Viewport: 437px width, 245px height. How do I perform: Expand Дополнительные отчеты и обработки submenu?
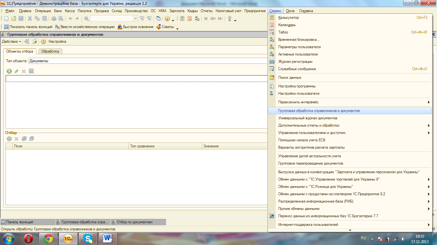[x=350, y=125]
